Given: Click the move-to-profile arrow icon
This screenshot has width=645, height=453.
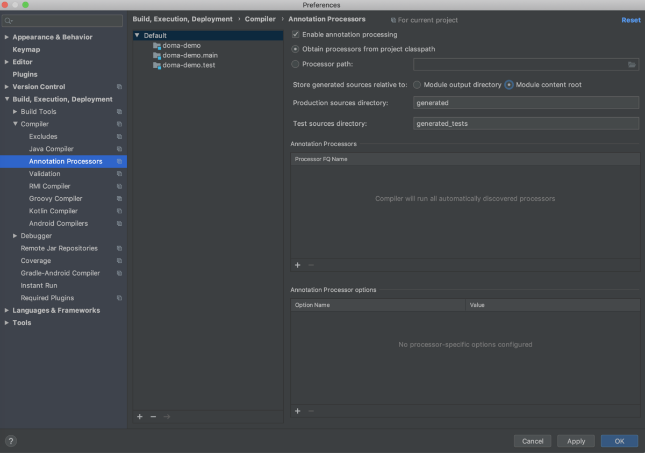Looking at the screenshot, I should [x=167, y=416].
